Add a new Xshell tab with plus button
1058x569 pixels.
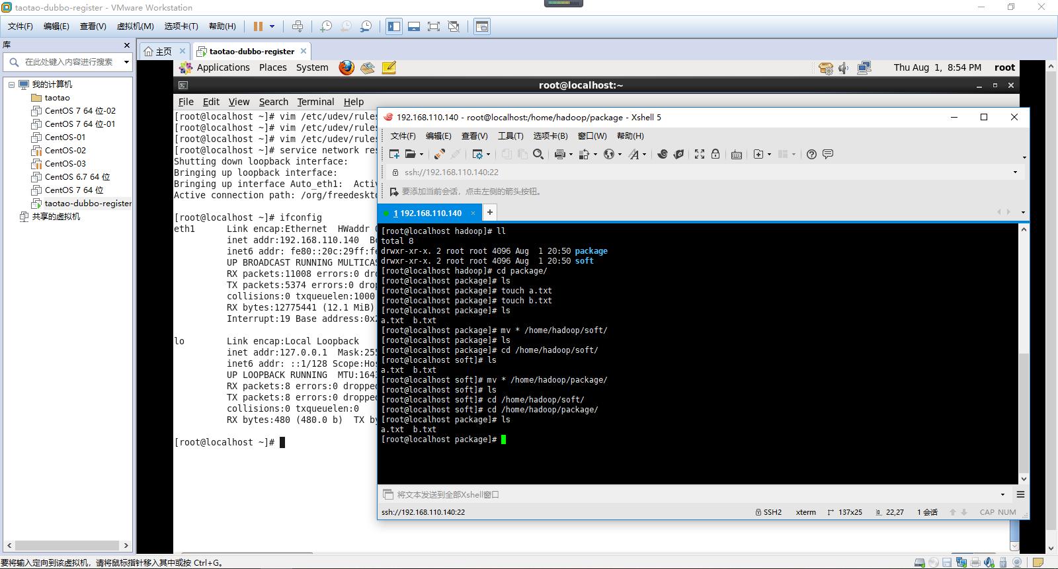[489, 212]
